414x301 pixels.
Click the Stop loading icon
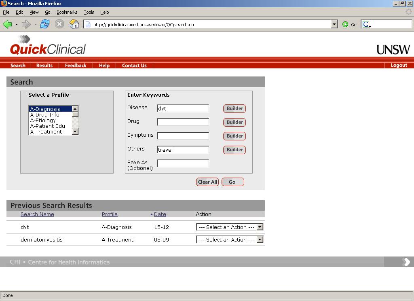pyautogui.click(x=59, y=24)
